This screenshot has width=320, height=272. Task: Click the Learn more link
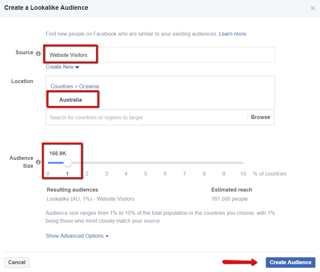click(233, 34)
